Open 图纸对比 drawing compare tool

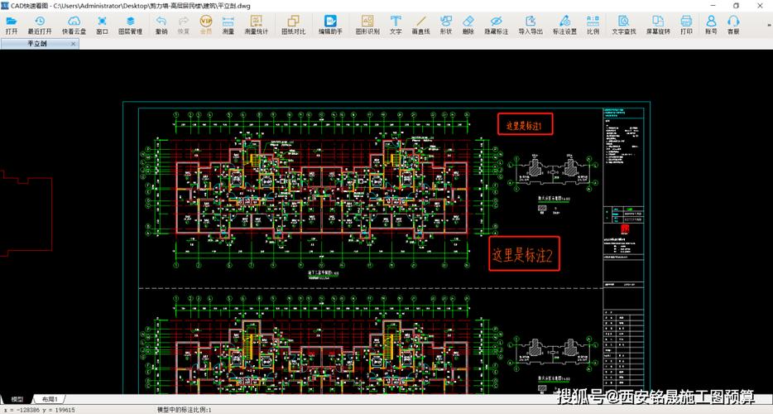tap(293, 25)
